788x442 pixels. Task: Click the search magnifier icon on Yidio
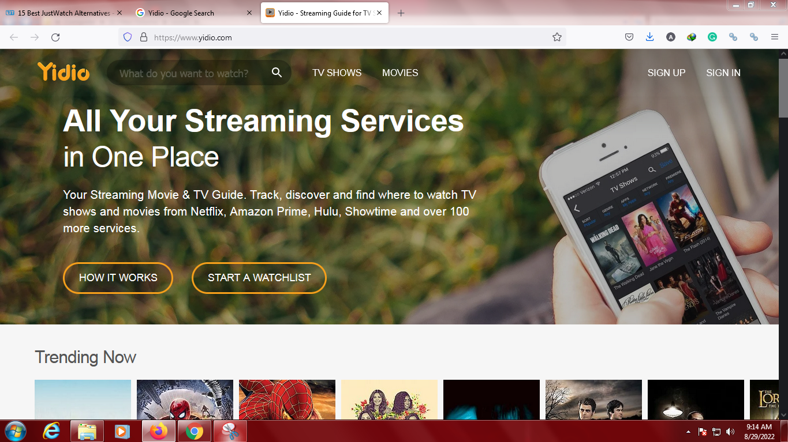click(277, 73)
